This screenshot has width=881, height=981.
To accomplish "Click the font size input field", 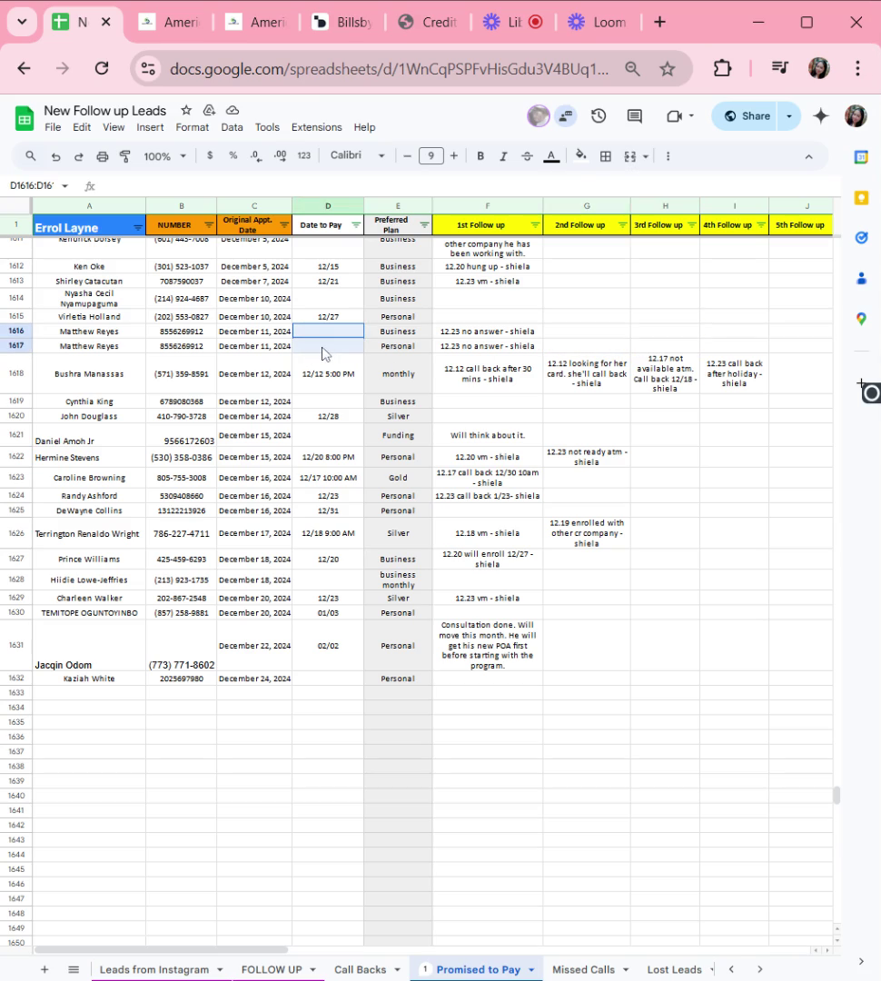I will pyautogui.click(x=431, y=156).
